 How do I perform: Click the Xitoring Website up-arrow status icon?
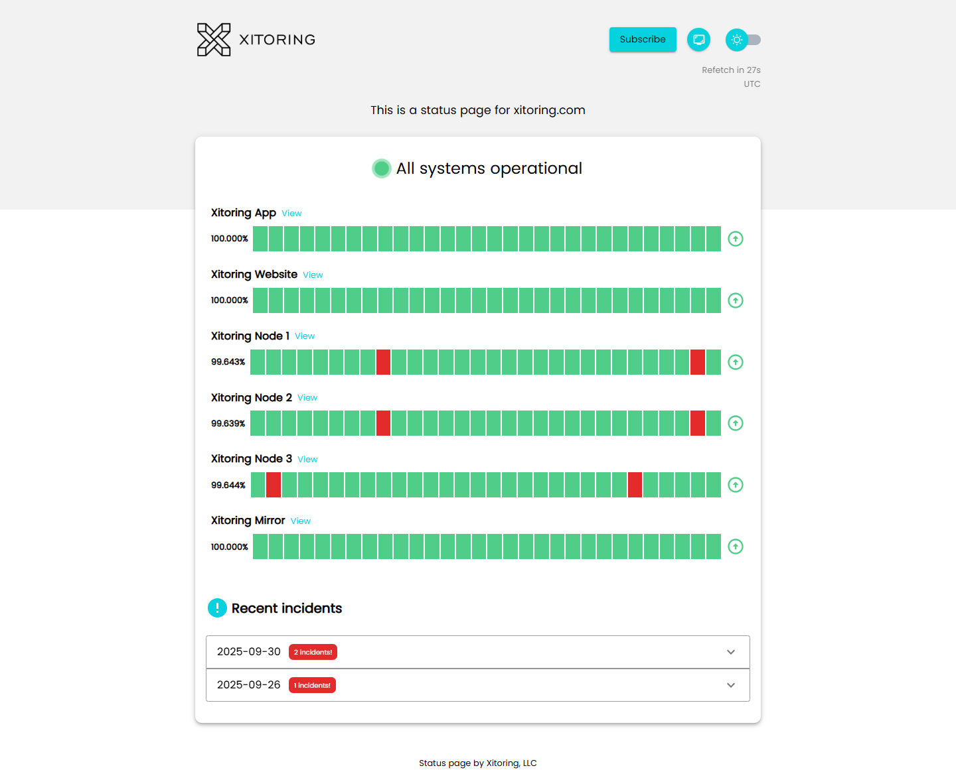click(x=736, y=300)
